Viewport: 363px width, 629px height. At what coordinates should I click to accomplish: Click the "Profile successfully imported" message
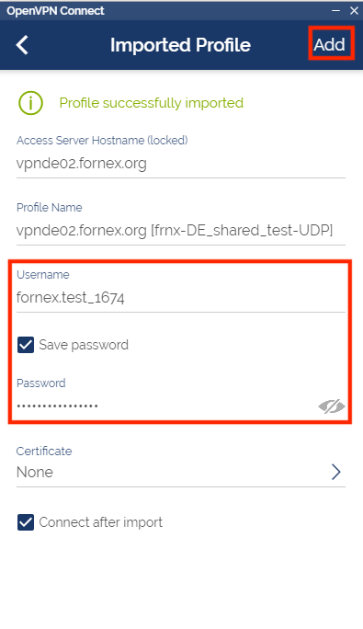(x=152, y=103)
